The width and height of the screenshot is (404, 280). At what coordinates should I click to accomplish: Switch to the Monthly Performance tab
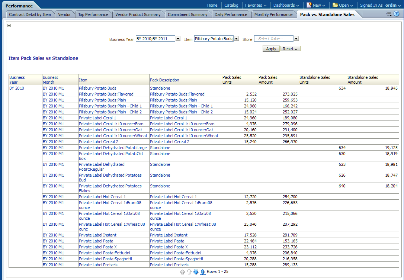click(273, 15)
